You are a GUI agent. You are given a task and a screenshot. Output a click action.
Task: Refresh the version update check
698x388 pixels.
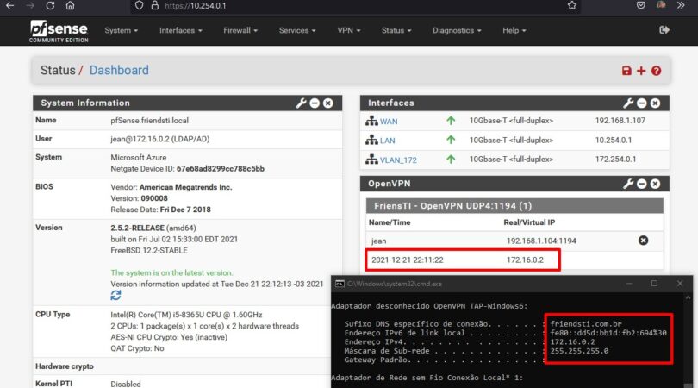click(x=116, y=295)
